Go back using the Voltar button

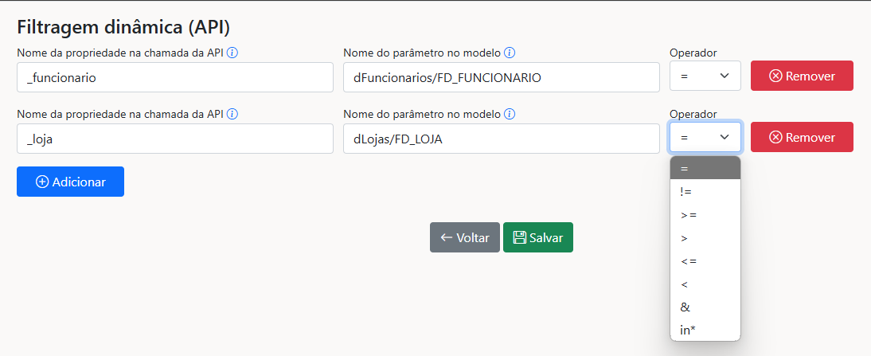[465, 237]
